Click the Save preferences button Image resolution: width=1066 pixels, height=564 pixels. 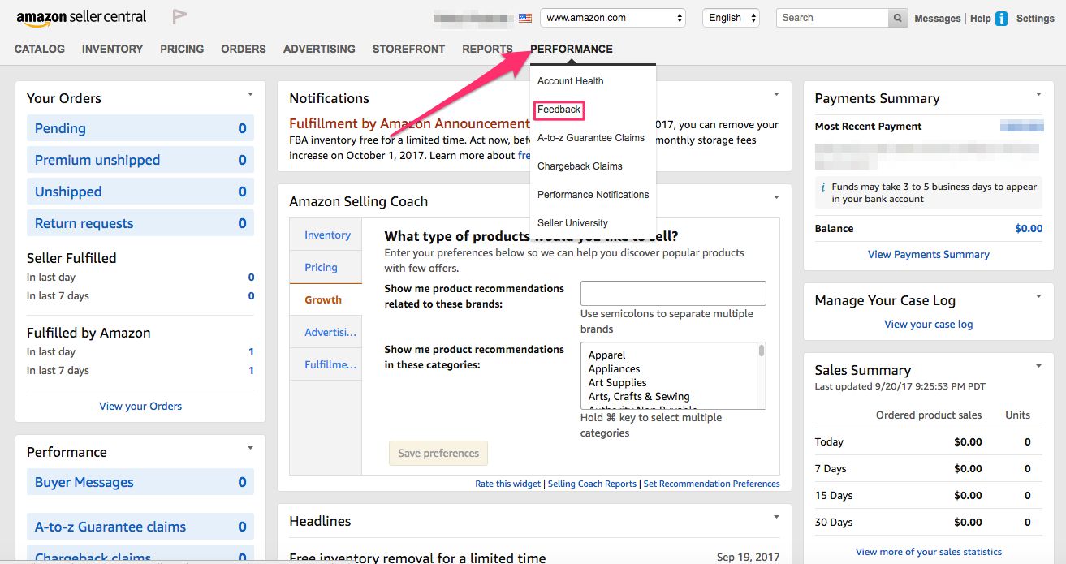(438, 453)
